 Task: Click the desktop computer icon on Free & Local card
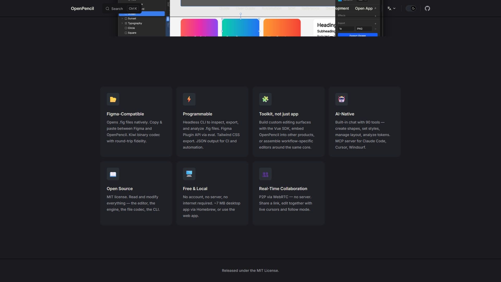tap(189, 174)
